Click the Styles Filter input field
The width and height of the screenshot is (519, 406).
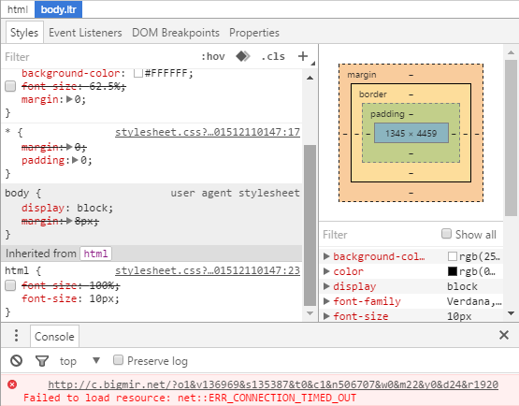(x=99, y=57)
